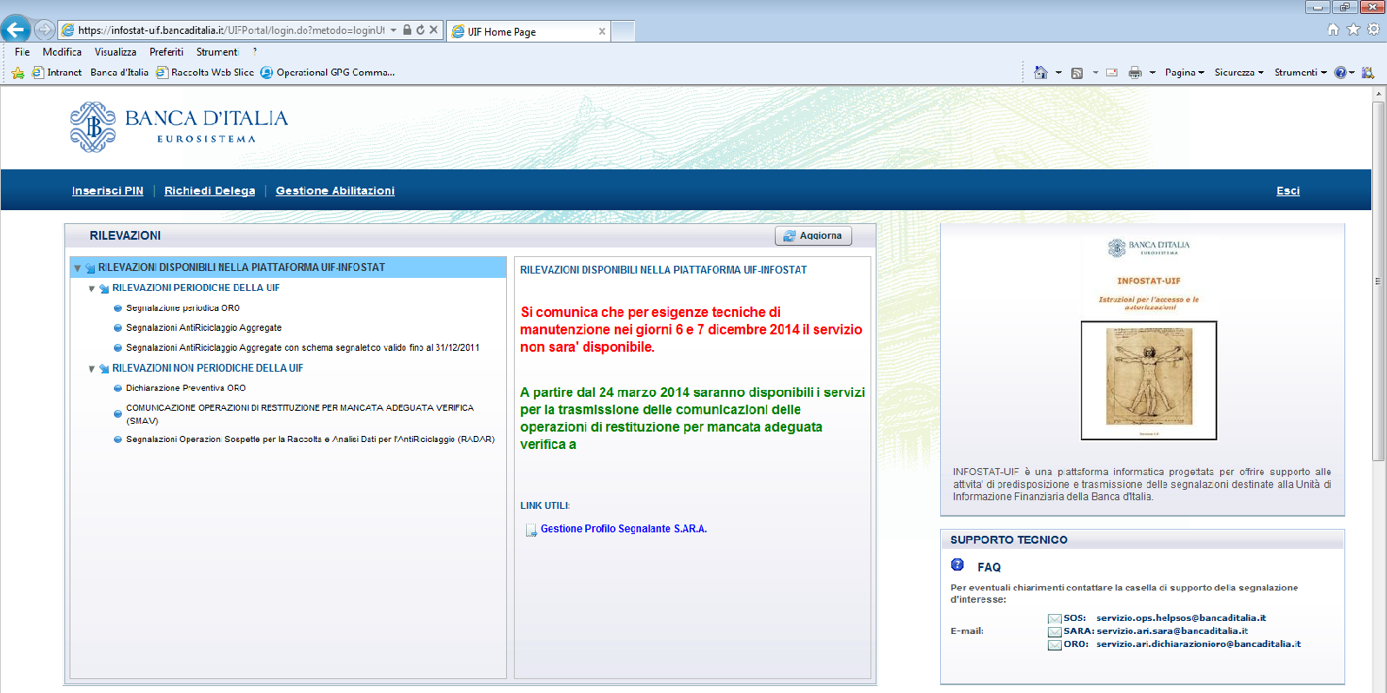Select Segnalazioni AntiRiciclaggio Aggregate item
Image resolution: width=1387 pixels, height=693 pixels.
[x=203, y=327]
